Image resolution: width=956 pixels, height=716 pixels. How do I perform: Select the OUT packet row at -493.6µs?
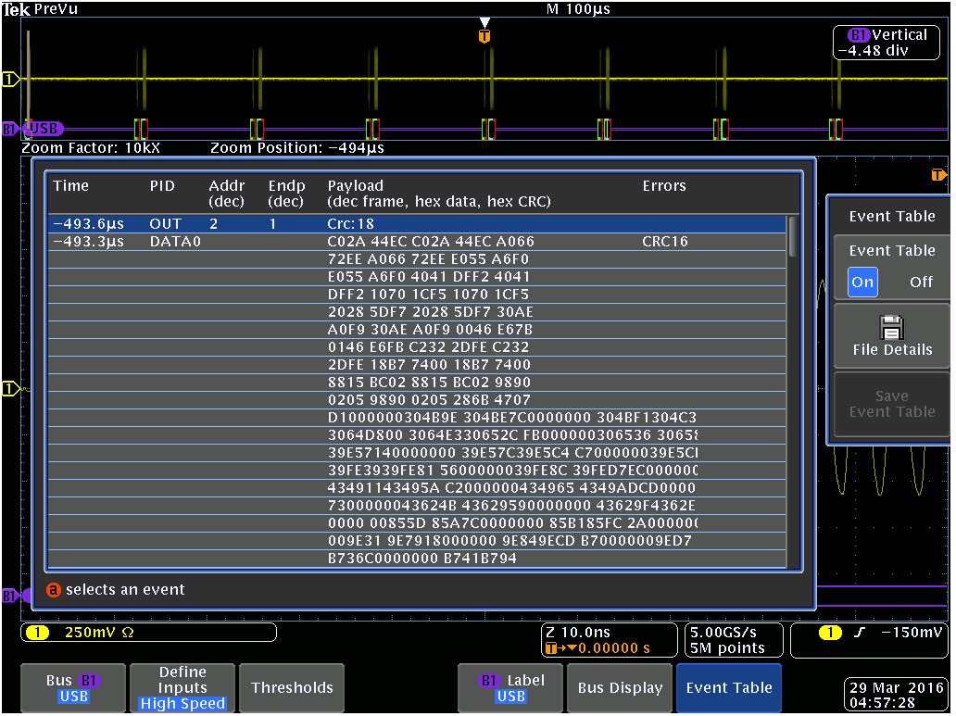[x=417, y=224]
